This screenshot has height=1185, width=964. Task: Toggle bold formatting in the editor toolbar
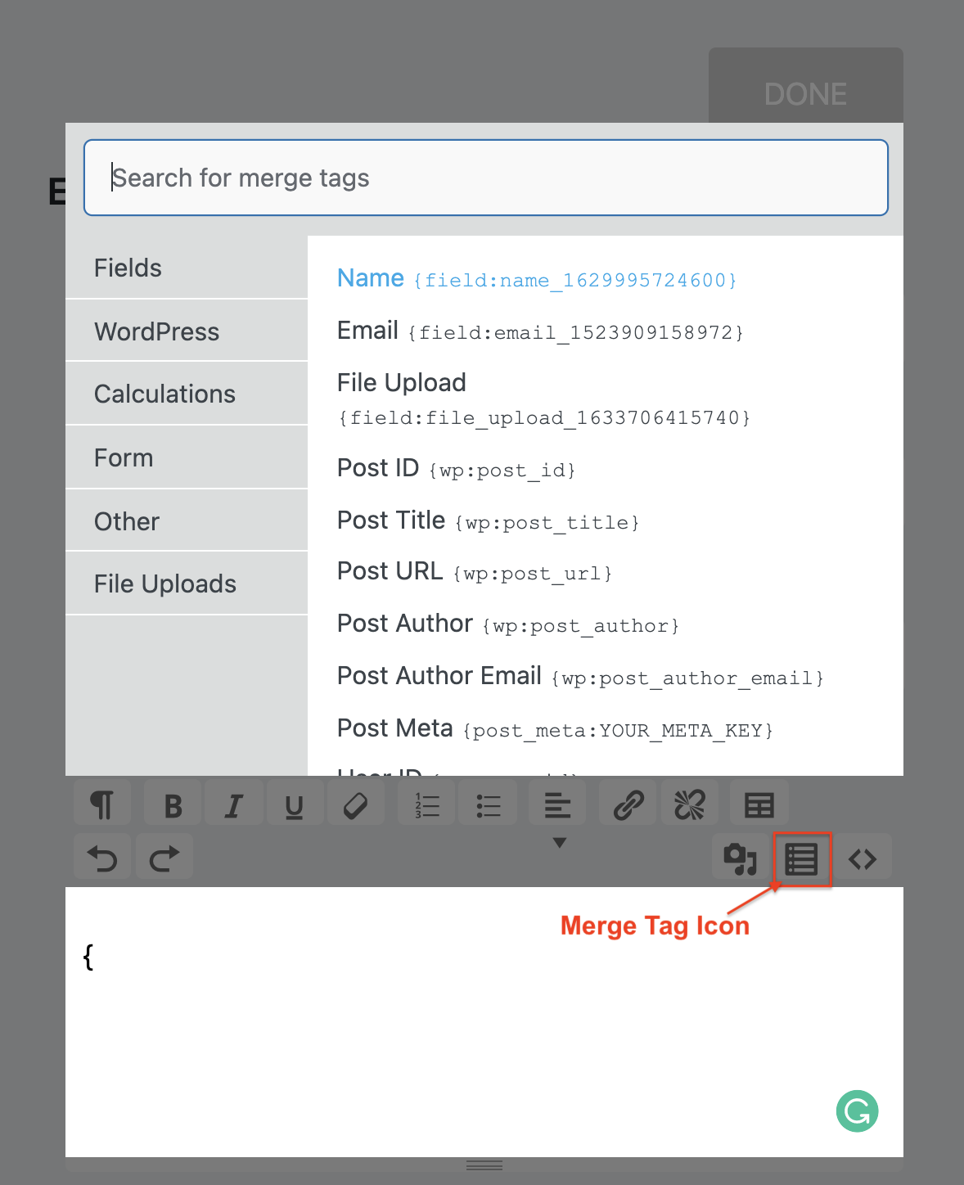coord(172,804)
